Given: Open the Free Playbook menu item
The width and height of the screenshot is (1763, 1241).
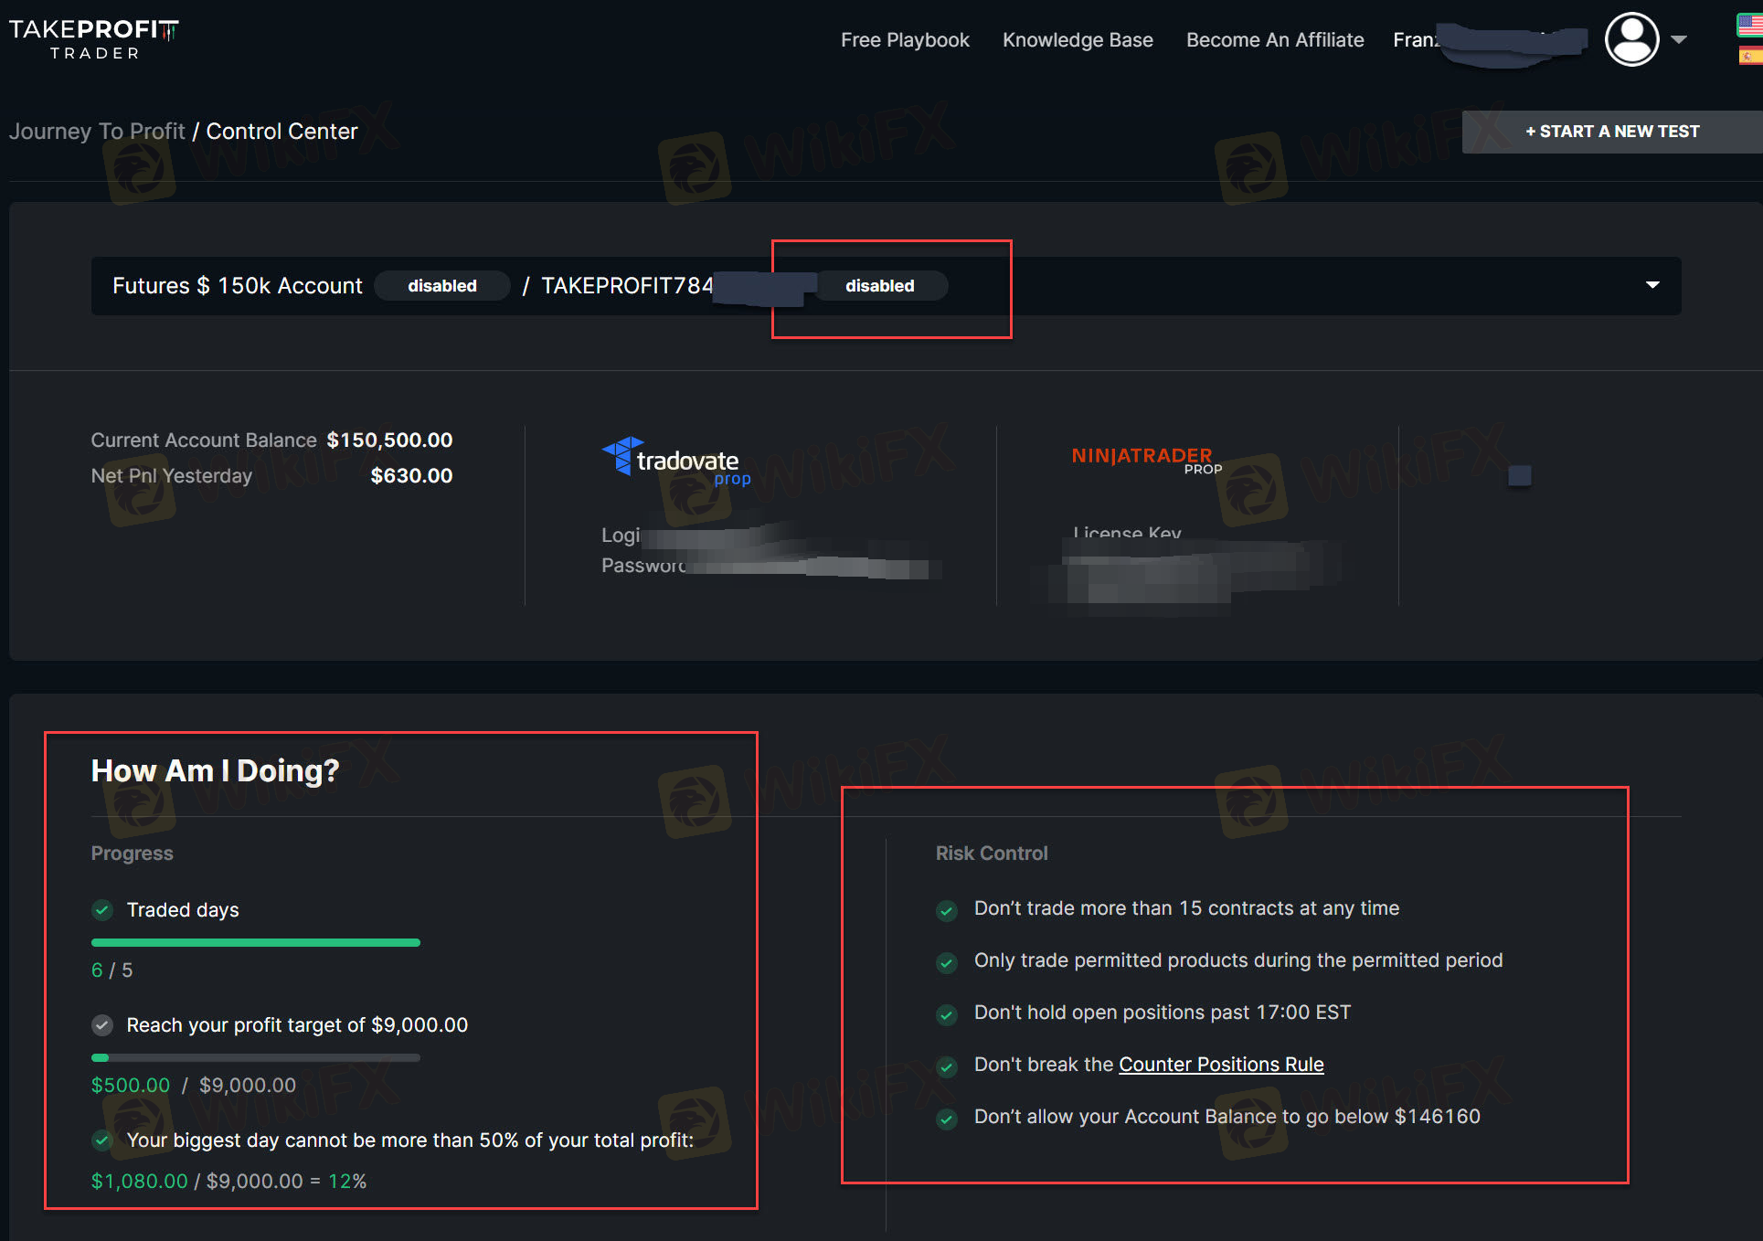Looking at the screenshot, I should [905, 40].
